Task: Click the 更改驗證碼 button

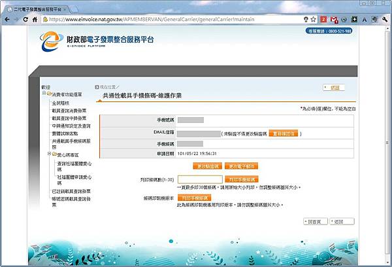Action: point(208,166)
